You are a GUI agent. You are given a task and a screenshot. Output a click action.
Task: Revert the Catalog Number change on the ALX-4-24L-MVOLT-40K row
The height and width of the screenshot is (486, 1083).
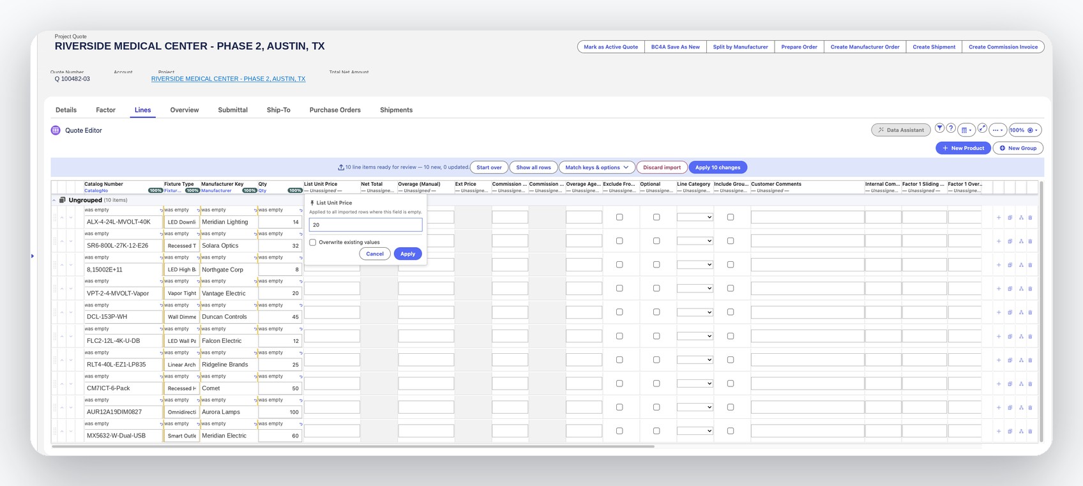pos(161,210)
